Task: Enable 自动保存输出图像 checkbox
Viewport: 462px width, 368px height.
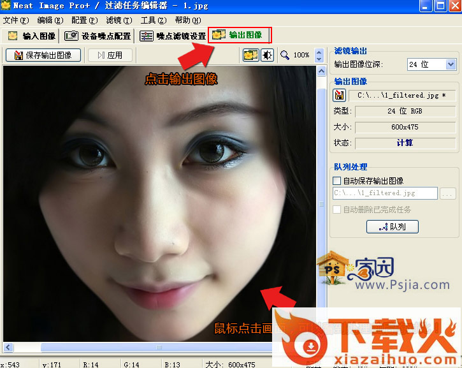Action: tap(338, 181)
